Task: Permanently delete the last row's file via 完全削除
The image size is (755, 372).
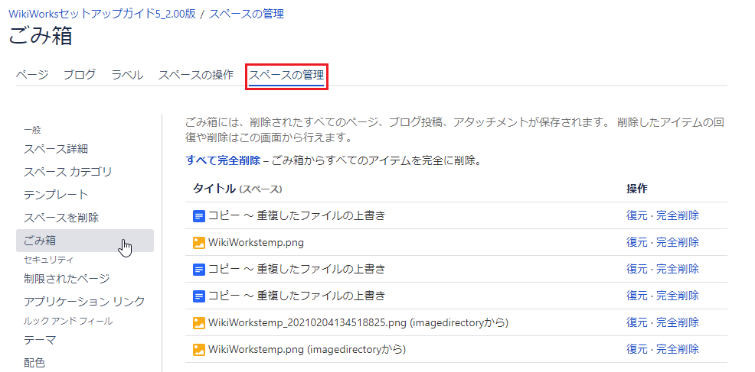Action: 678,350
